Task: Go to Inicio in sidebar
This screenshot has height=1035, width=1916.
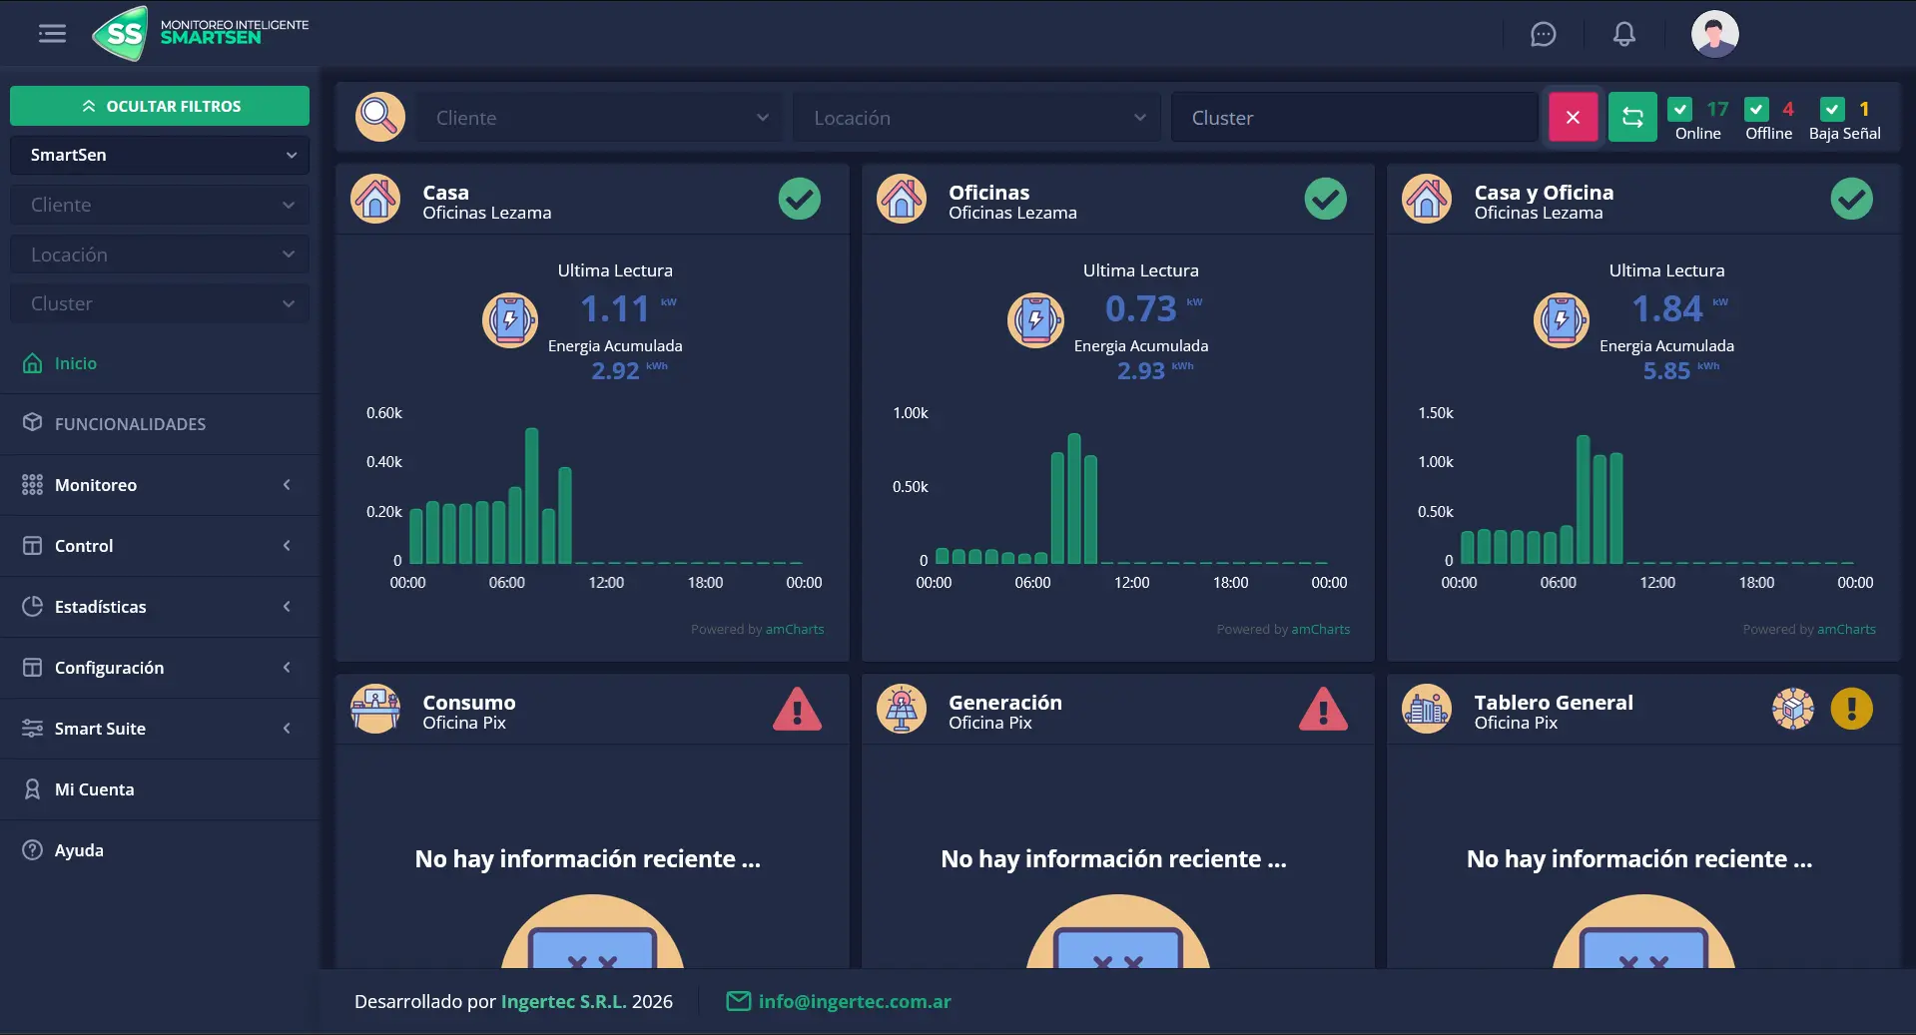Action: pos(160,363)
